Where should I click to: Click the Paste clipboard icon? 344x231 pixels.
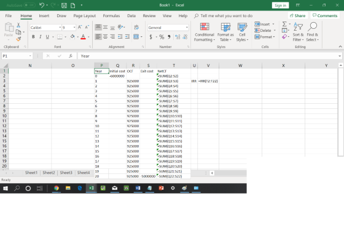[9, 27]
